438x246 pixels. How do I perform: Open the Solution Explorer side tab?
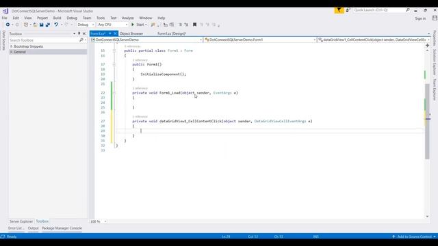[435, 62]
